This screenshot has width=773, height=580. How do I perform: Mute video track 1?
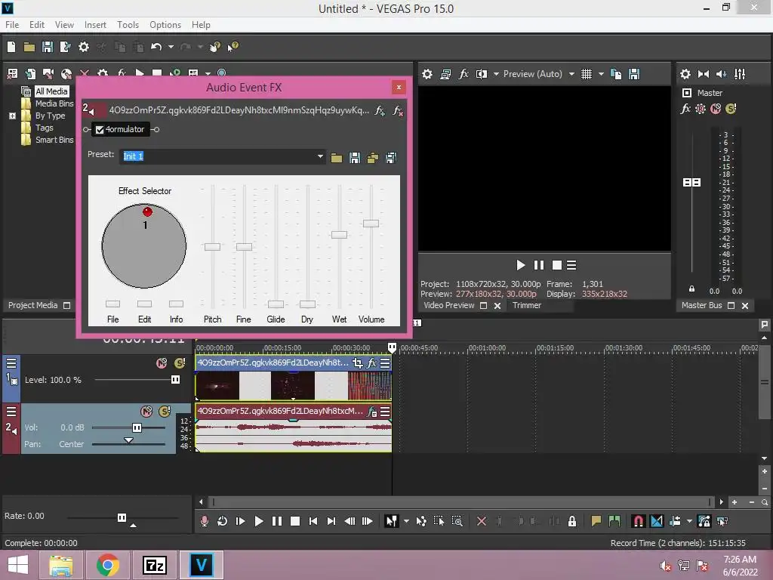pyautogui.click(x=162, y=363)
